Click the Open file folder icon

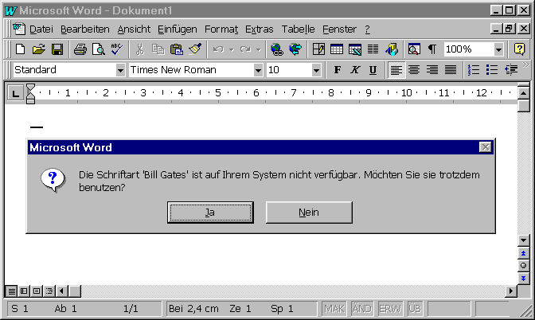click(x=38, y=49)
